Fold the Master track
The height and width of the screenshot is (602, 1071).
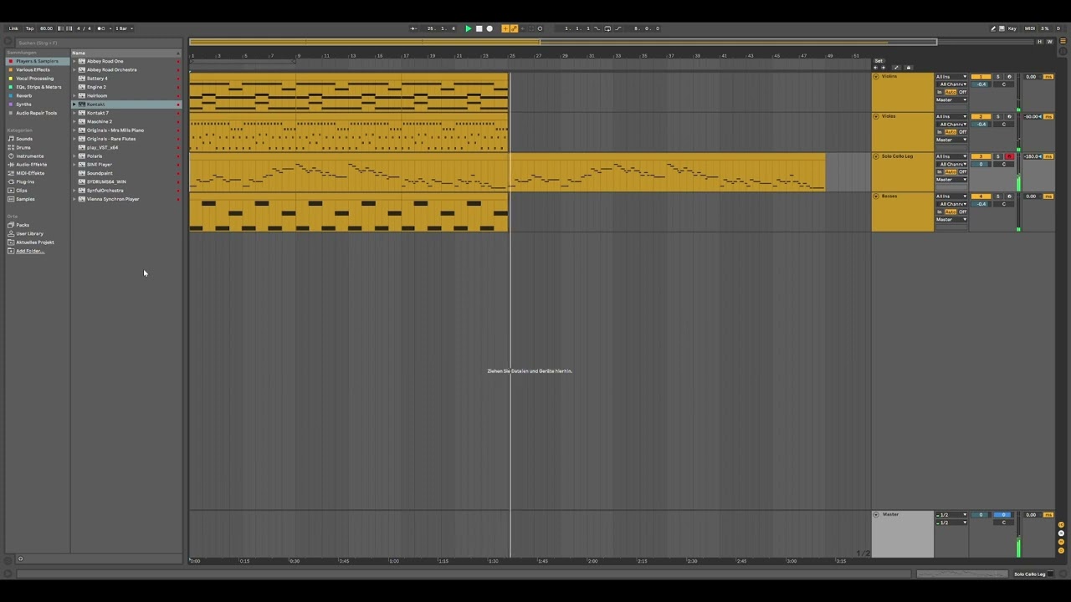tap(876, 515)
